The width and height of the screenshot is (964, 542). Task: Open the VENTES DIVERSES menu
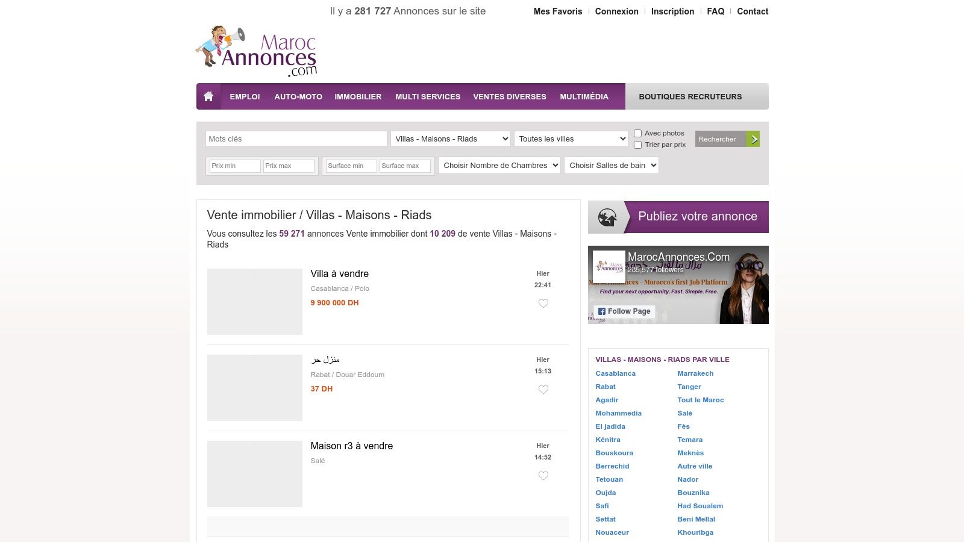coord(510,96)
